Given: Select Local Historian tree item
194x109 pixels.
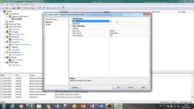Looking at the screenshot, I should coord(15,52).
